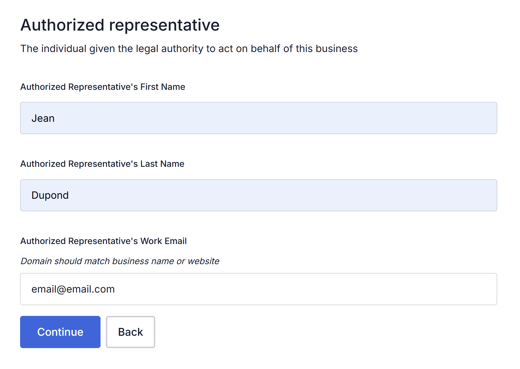Click the Authorized representative page heading
Image resolution: width=520 pixels, height=369 pixels.
120,25
